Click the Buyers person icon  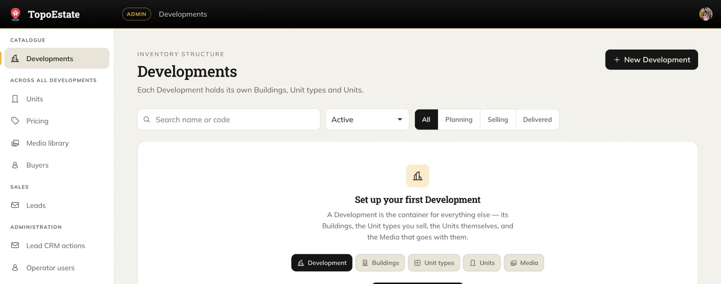click(x=15, y=165)
